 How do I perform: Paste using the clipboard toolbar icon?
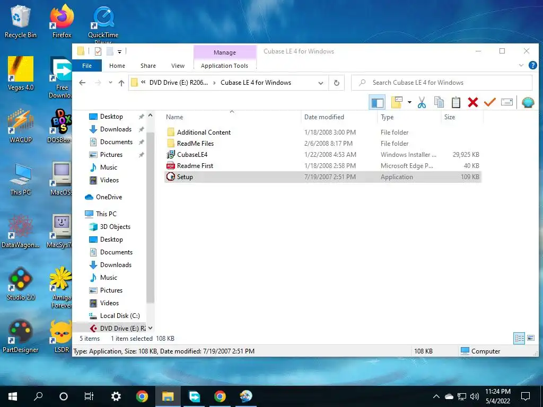click(x=456, y=102)
